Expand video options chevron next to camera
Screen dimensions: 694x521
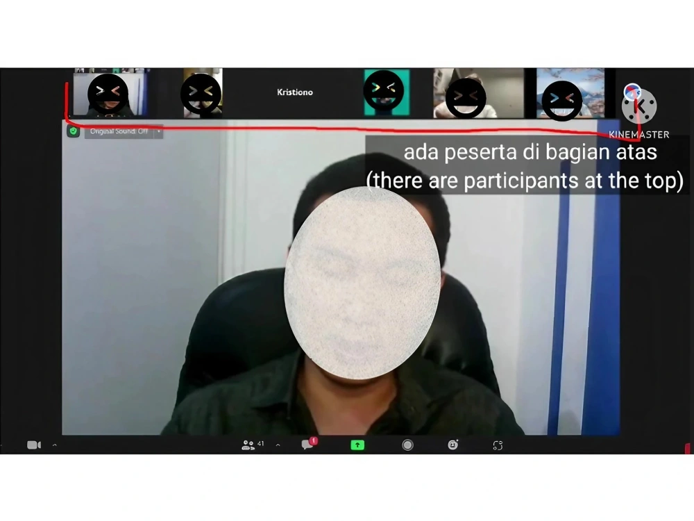55,445
